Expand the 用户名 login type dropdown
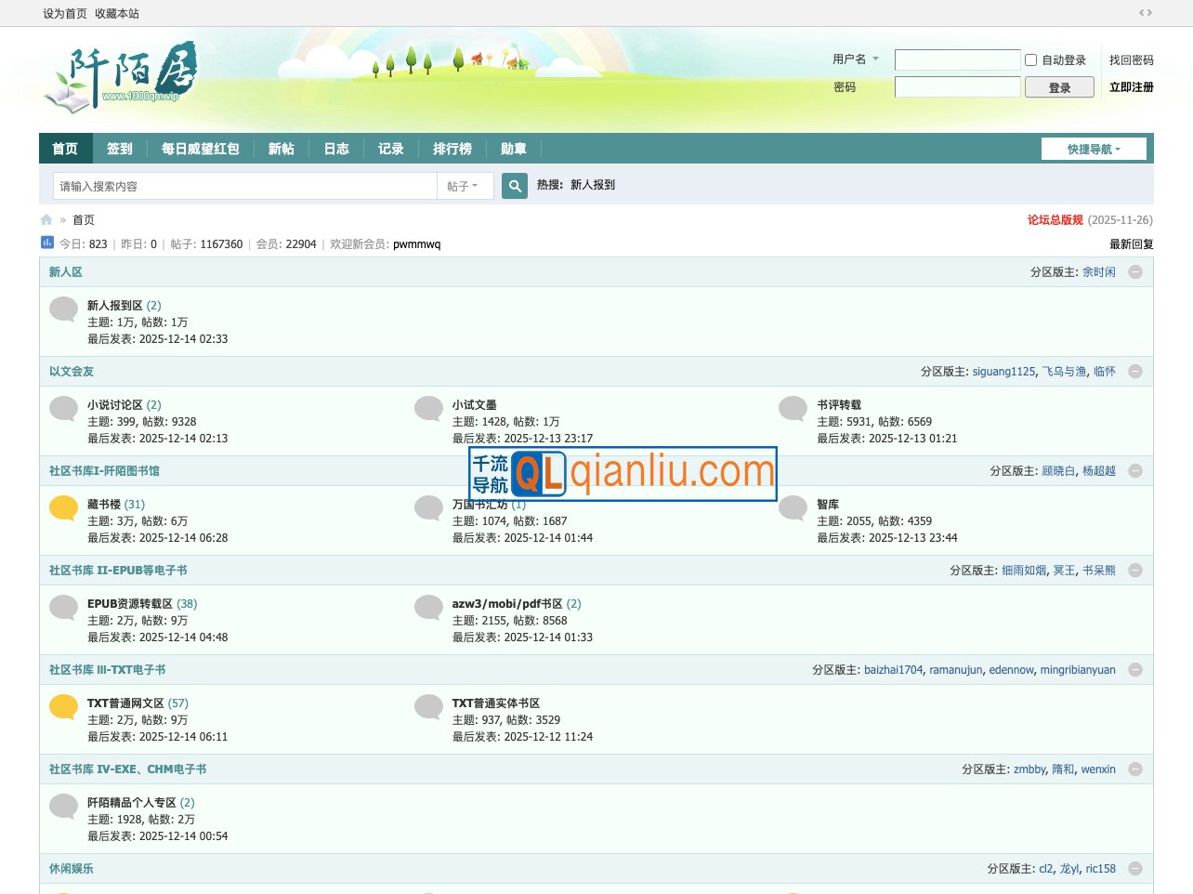Viewport: 1193px width, 894px height. pos(855,59)
